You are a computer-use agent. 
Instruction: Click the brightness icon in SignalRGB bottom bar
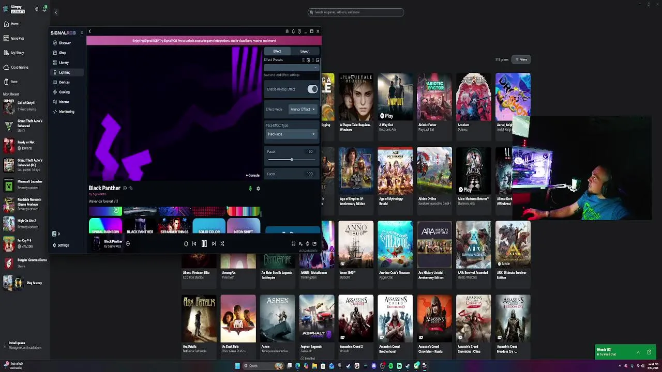tap(307, 244)
